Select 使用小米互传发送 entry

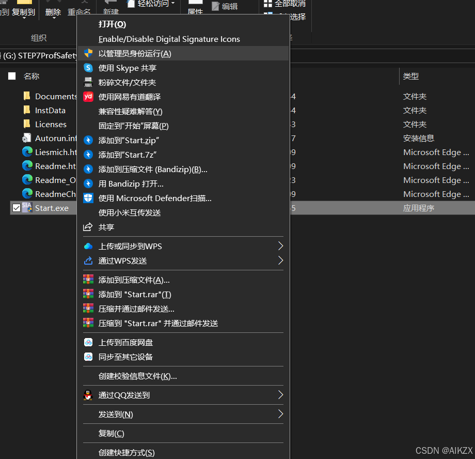(x=130, y=212)
